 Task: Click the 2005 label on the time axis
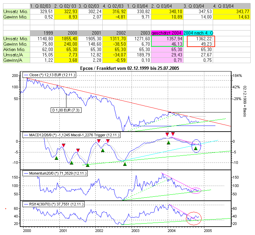208,231
